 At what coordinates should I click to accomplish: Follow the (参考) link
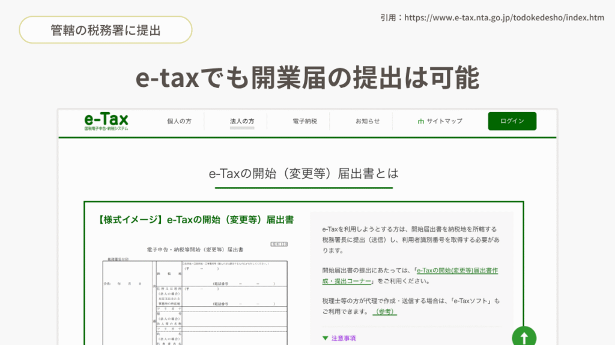tap(385, 311)
